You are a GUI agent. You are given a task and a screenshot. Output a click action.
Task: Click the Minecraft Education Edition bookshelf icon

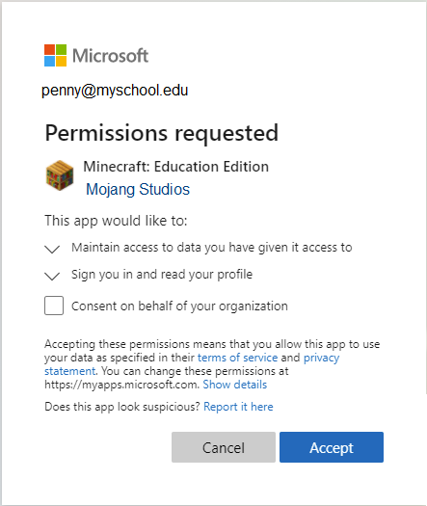tap(60, 175)
